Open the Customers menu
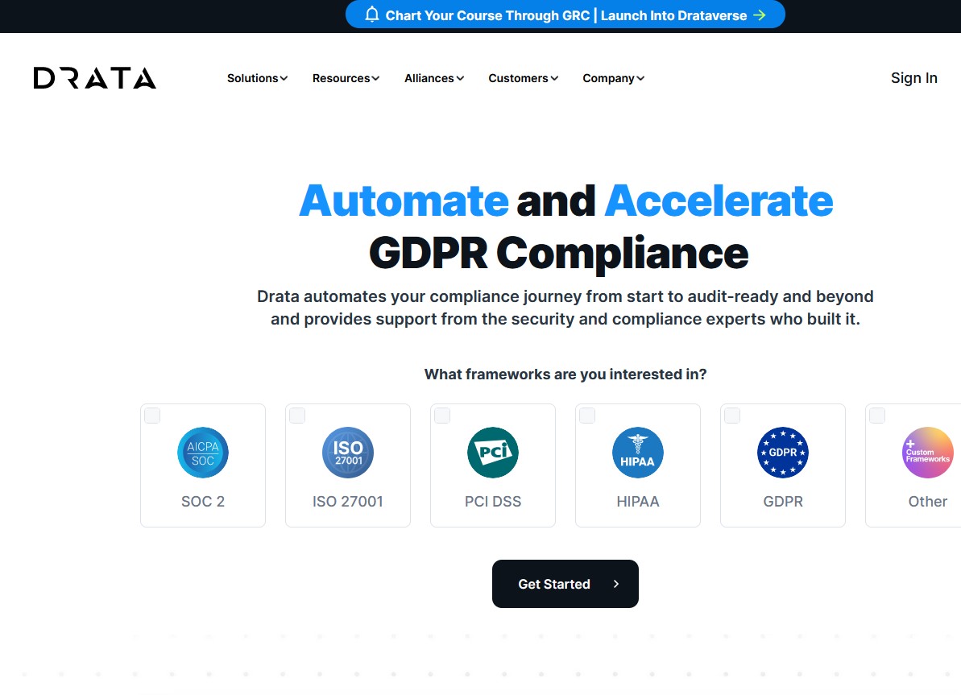Viewport: 961px width, 695px height. click(524, 78)
